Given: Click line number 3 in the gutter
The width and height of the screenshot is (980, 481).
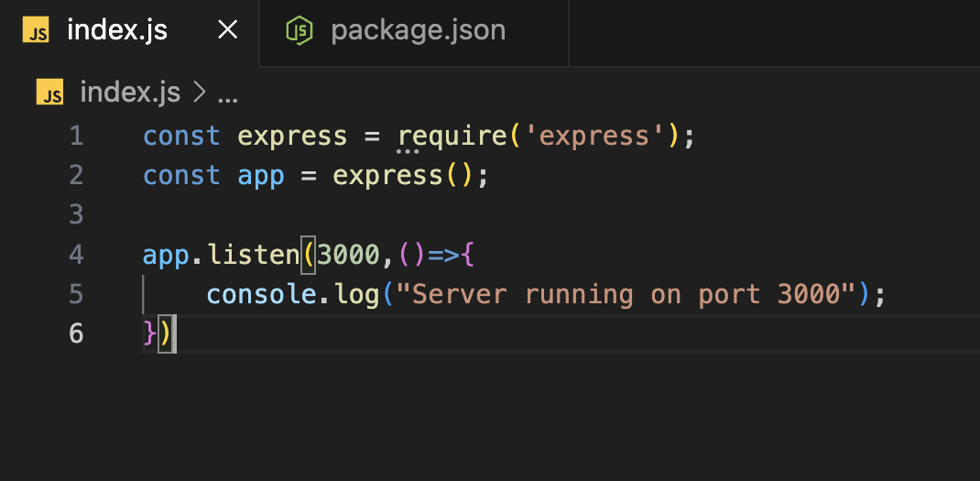Looking at the screenshot, I should (76, 215).
